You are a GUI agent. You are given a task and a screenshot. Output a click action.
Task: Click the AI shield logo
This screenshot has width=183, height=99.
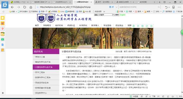click(41, 18)
